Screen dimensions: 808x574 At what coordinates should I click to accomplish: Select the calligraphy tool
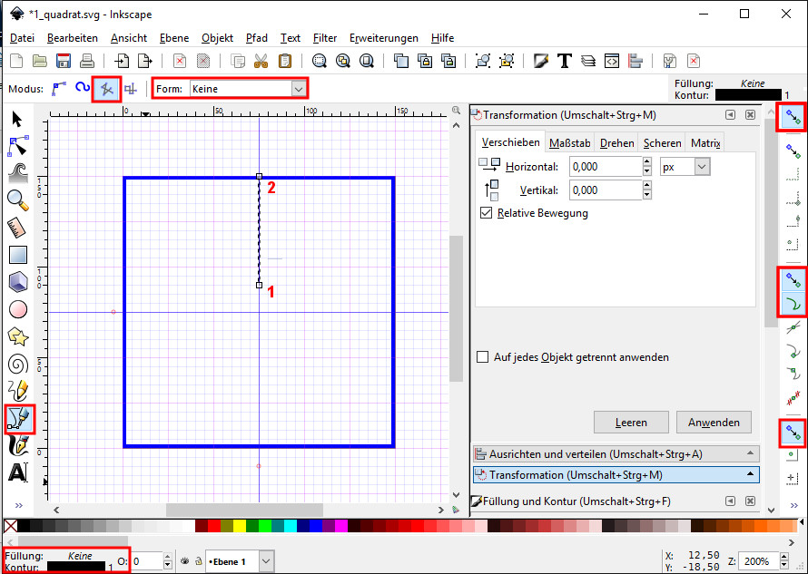click(x=19, y=446)
